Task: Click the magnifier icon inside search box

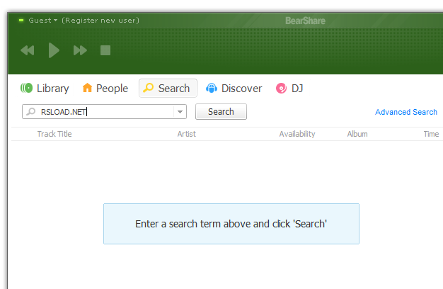Action: click(x=31, y=112)
